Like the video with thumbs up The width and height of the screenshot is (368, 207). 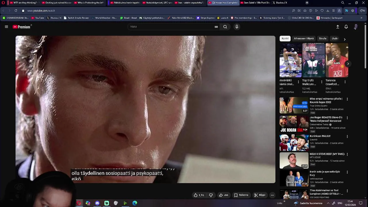click(199, 195)
